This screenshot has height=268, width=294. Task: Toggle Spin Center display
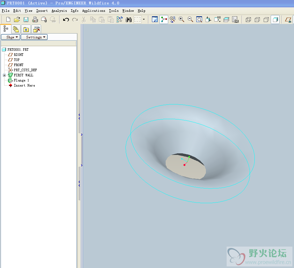[164, 19]
